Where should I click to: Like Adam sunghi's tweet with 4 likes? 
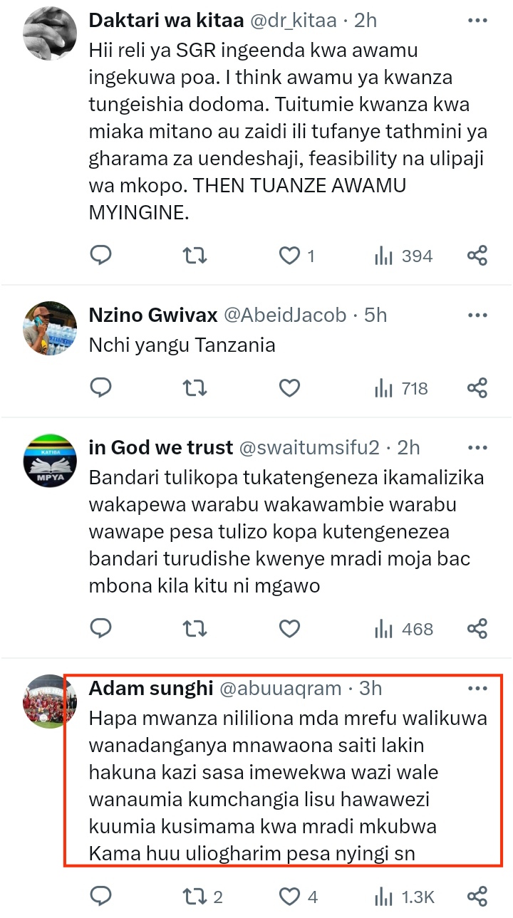[298, 897]
